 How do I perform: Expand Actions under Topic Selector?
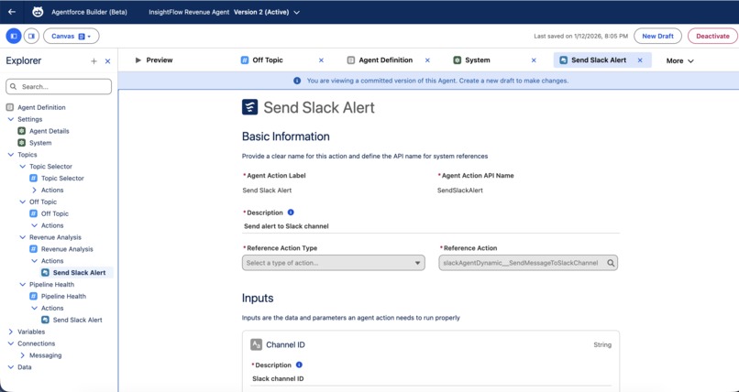click(x=35, y=191)
